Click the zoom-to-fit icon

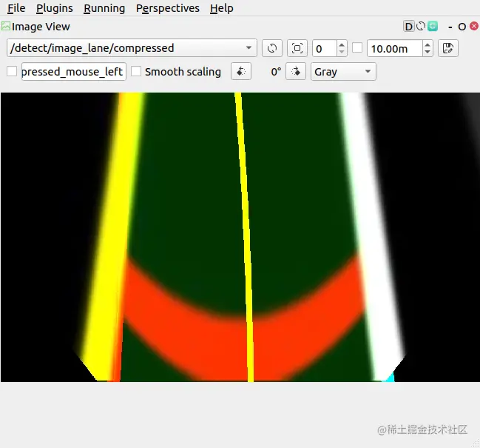tap(297, 48)
